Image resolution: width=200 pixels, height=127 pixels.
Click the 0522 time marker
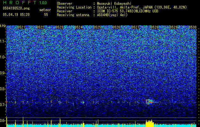tap(40, 27)
